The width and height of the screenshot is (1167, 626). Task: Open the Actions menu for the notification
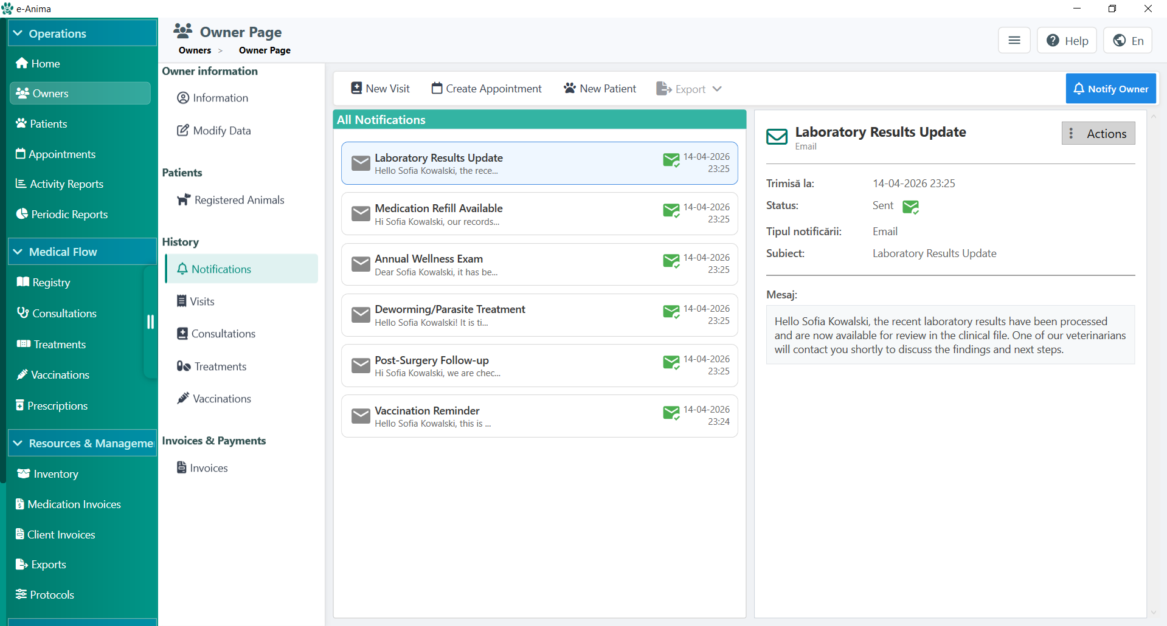pyautogui.click(x=1098, y=134)
